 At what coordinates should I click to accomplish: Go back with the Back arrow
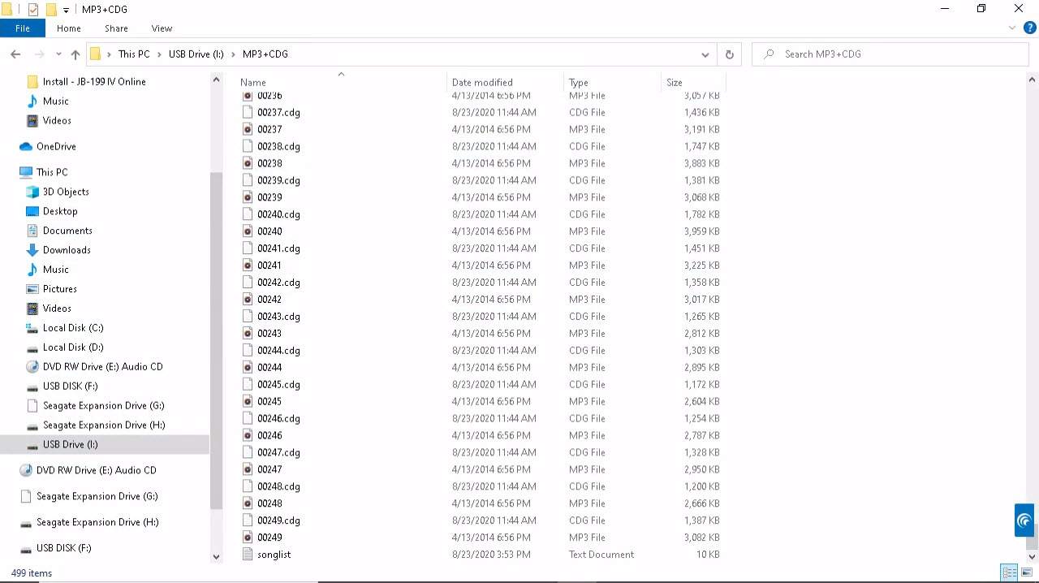tap(15, 54)
